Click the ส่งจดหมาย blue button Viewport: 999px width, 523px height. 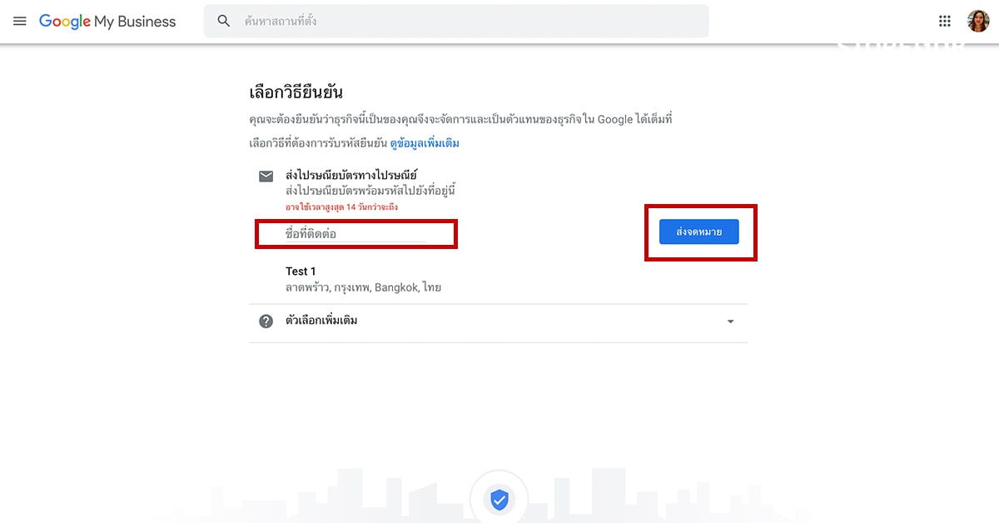700,232
